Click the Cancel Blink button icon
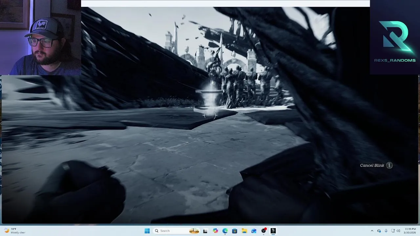Image resolution: width=420 pixels, height=236 pixels. tap(389, 166)
